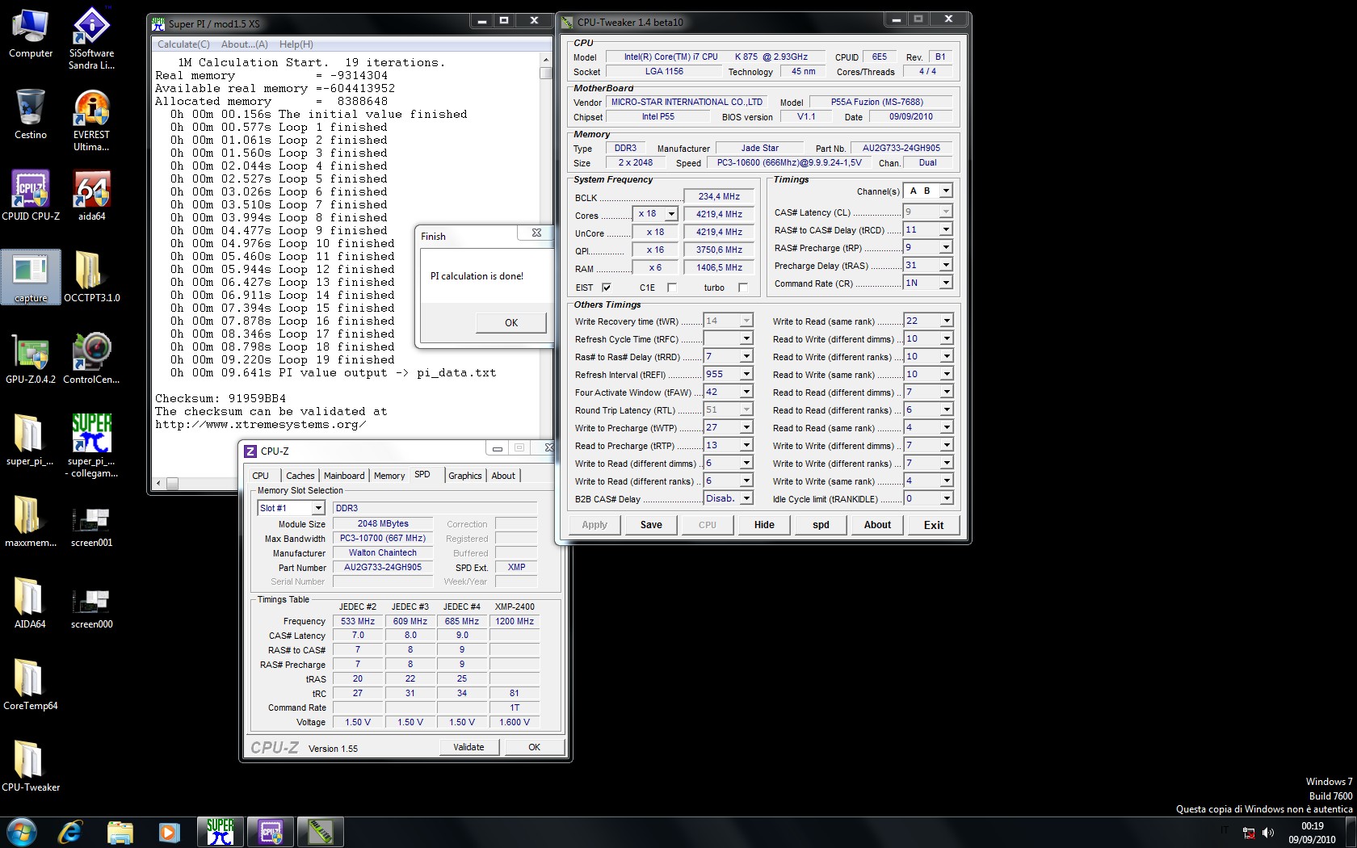Expand B2B CAS# Delay dropdown
Screen dimensions: 1357x848
pos(746,499)
